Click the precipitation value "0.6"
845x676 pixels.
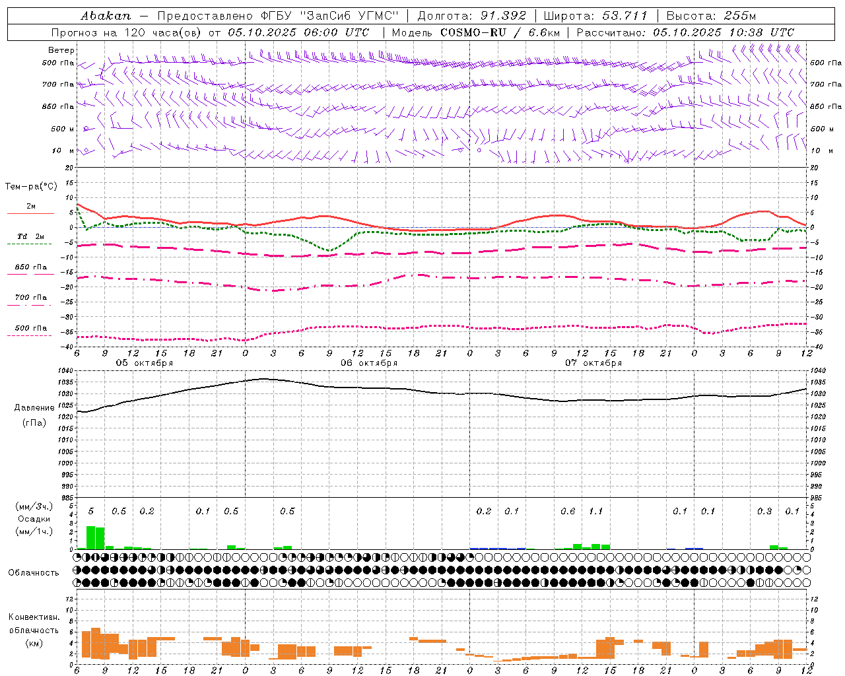pyautogui.click(x=568, y=512)
